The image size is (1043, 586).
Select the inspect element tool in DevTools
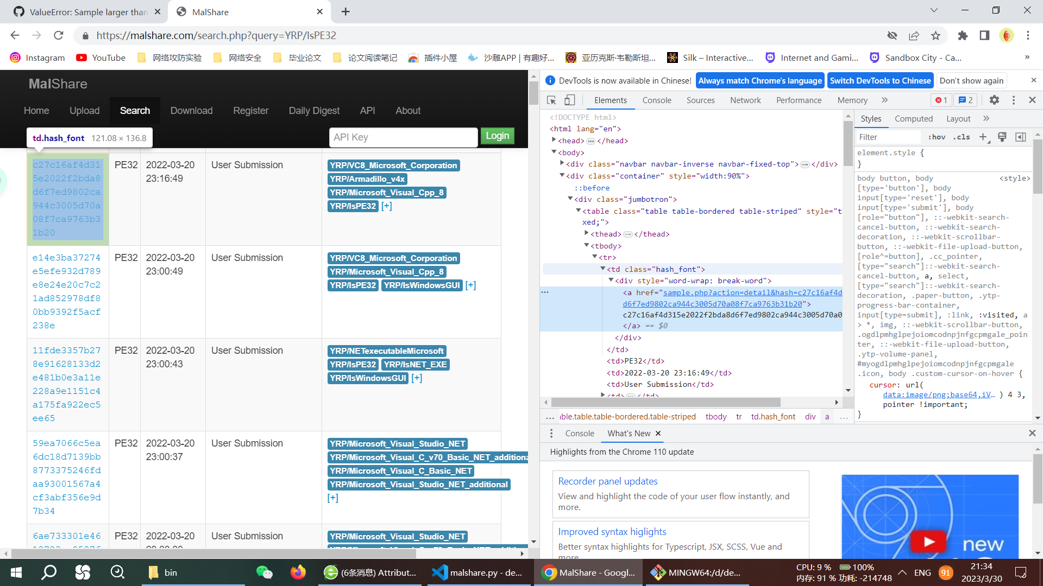551,100
